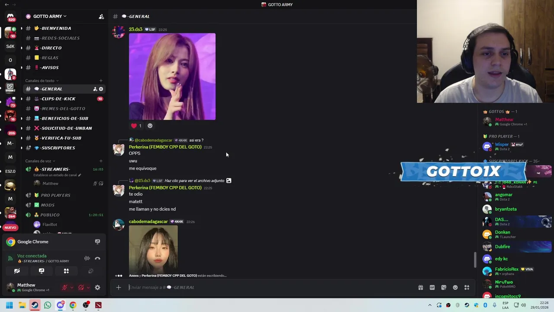Image resolution: width=554 pixels, height=312 pixels.
Task: Click the create invite icon on GENERAL channel
Action: [x=95, y=89]
